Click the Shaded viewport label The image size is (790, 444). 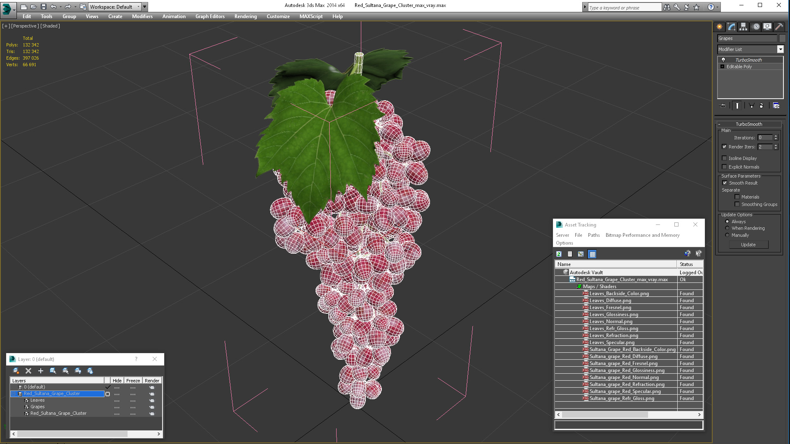pyautogui.click(x=50, y=26)
